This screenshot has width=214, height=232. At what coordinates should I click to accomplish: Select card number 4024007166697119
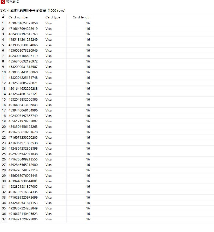pyautogui.click(x=23, y=56)
